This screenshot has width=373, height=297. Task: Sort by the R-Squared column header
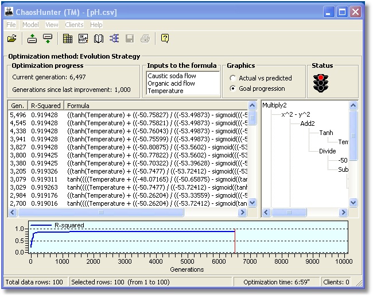coord(46,106)
